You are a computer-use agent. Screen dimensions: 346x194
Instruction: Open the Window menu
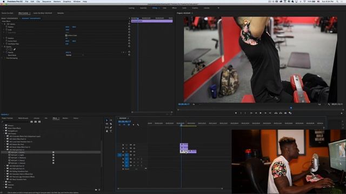coord(77,1)
